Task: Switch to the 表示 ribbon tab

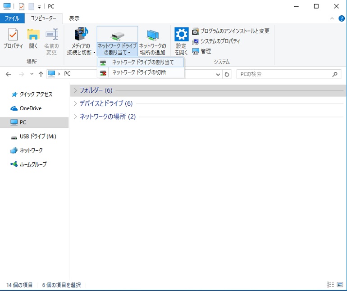Action: coord(74,18)
